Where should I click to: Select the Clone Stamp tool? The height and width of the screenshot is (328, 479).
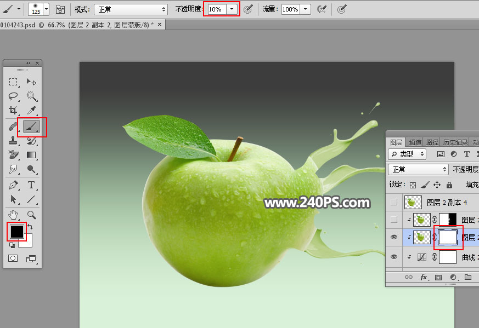click(13, 141)
